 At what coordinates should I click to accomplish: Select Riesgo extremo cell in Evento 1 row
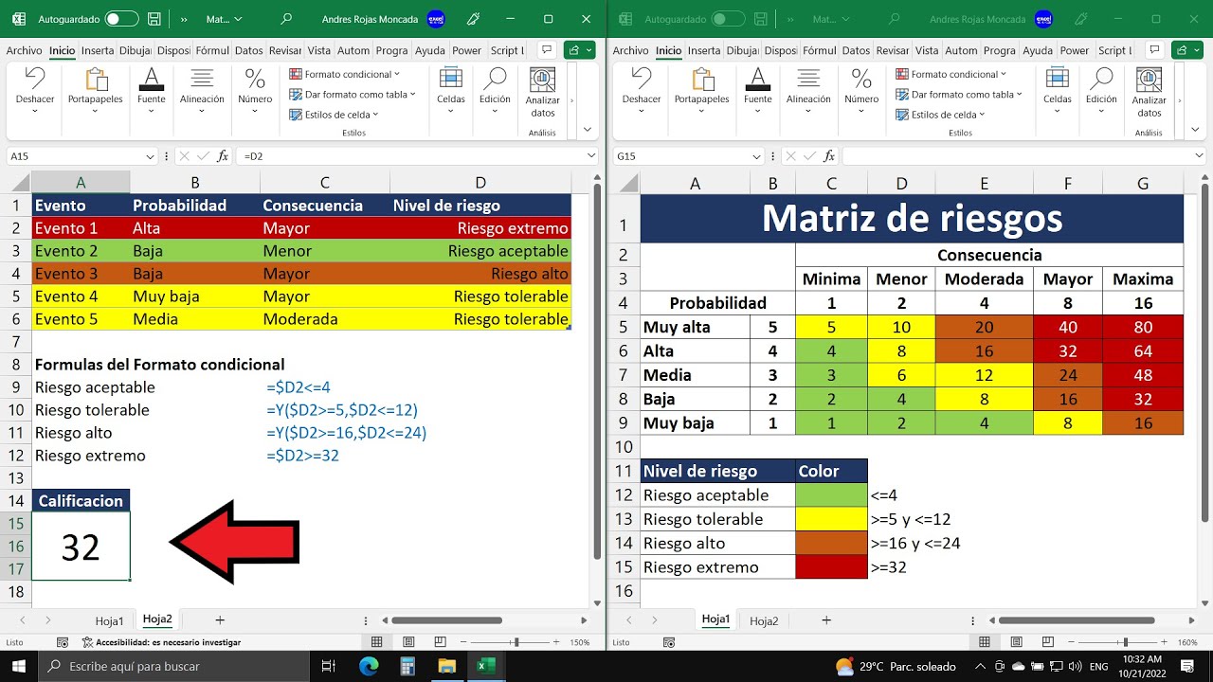click(x=480, y=228)
